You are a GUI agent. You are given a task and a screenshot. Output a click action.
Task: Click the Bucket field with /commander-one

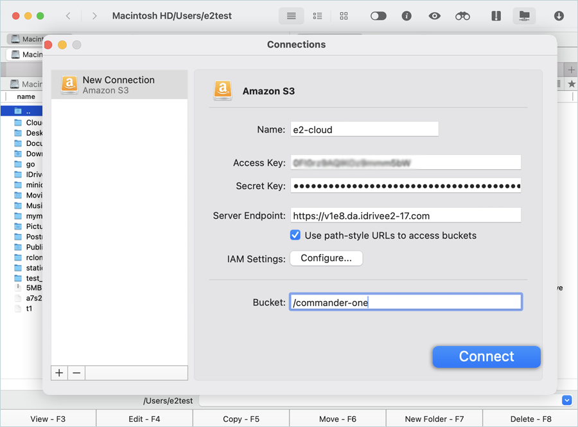(406, 302)
